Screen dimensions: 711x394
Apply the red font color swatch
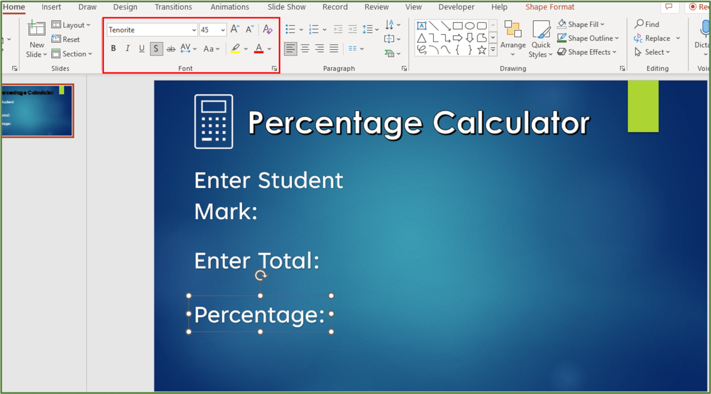259,49
